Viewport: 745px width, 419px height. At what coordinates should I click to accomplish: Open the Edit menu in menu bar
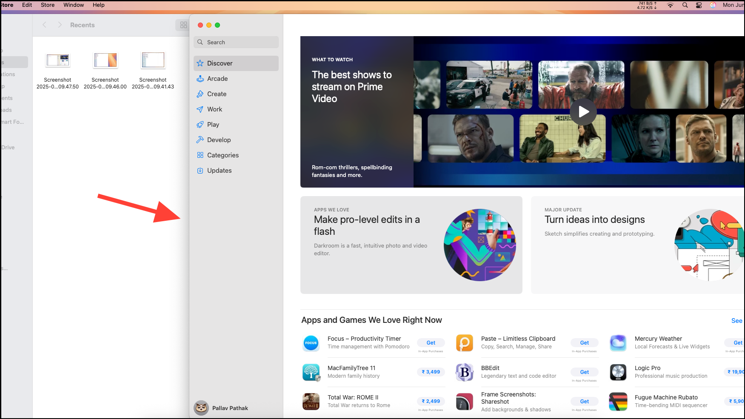27,5
